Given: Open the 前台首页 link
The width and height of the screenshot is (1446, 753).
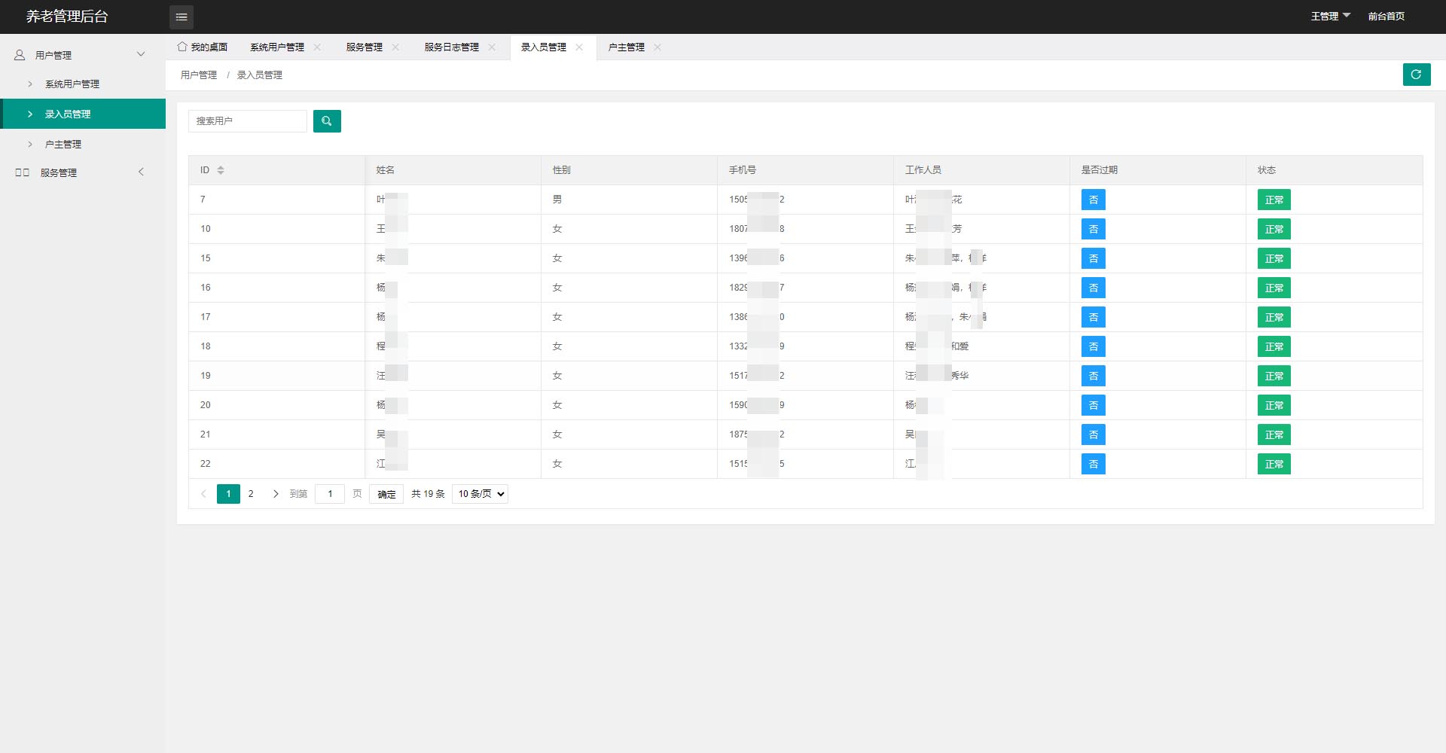Looking at the screenshot, I should click(x=1386, y=16).
